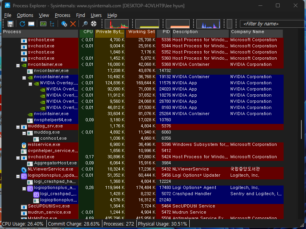Open System Information from the toolbar
Screen dimensions: 306x229
point(43,24)
